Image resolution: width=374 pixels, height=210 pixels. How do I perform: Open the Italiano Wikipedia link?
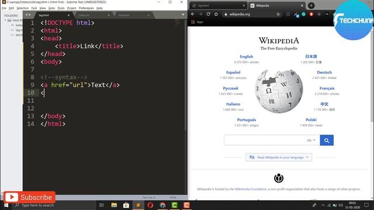pos(233,104)
